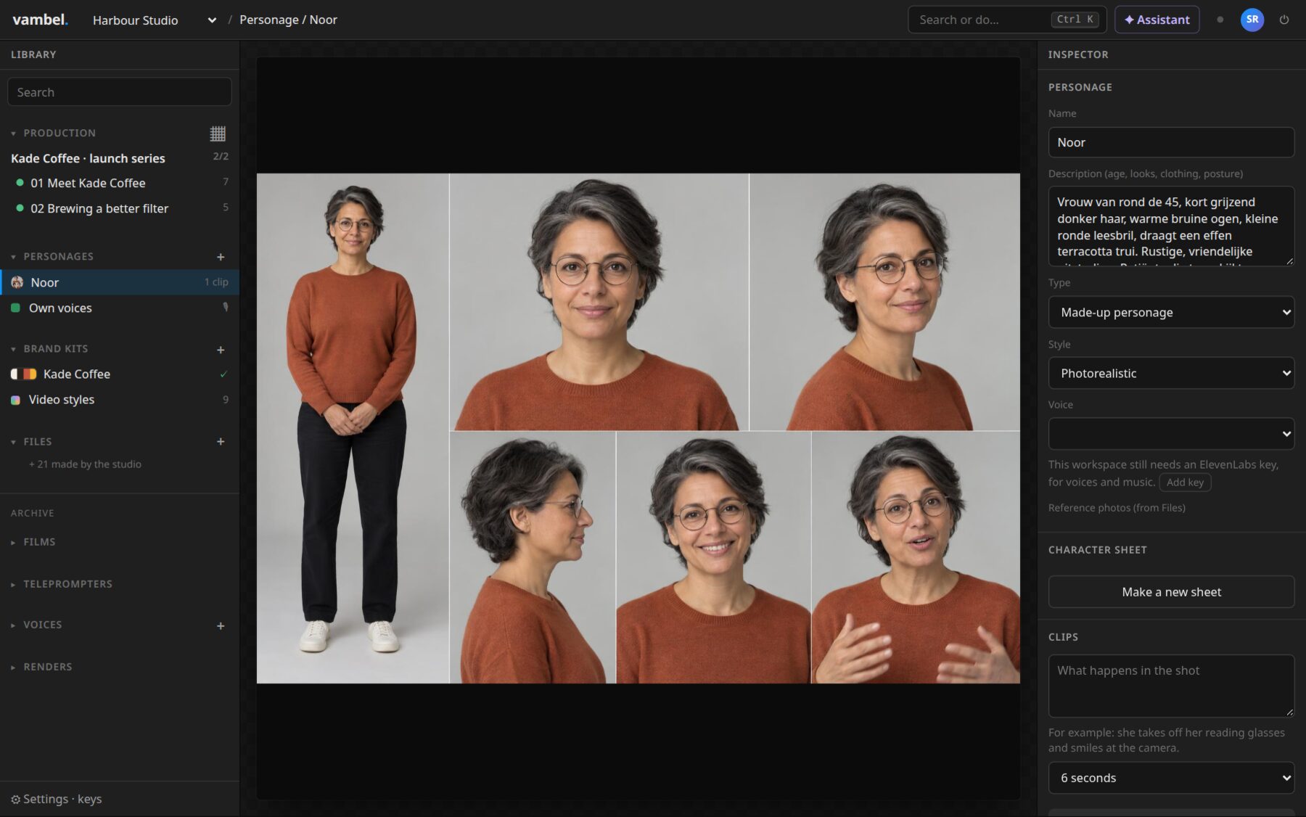The height and width of the screenshot is (817, 1306).
Task: Add a new personage with plus icon
Action: click(x=221, y=257)
